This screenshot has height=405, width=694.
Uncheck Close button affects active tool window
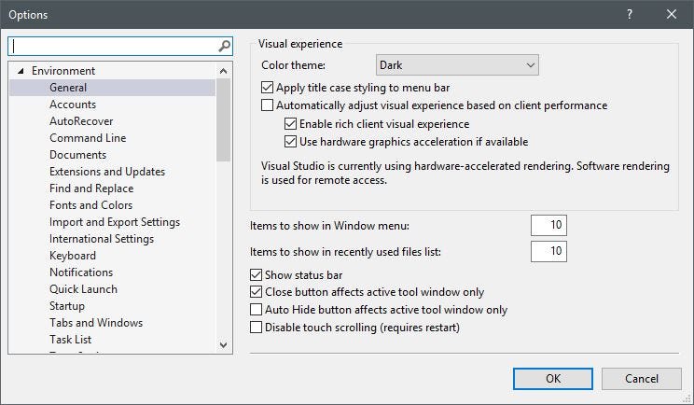256,292
